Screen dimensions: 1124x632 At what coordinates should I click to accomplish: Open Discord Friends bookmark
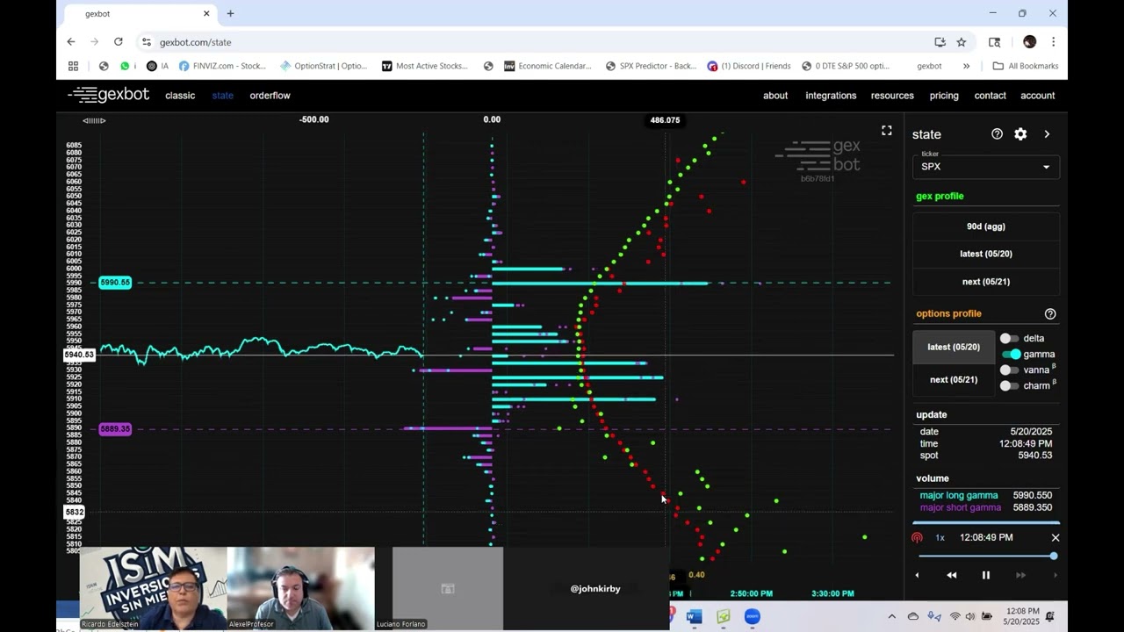pos(749,66)
